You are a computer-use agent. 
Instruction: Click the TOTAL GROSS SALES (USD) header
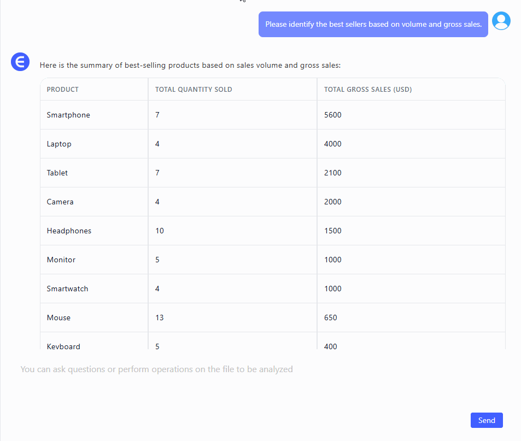click(368, 90)
